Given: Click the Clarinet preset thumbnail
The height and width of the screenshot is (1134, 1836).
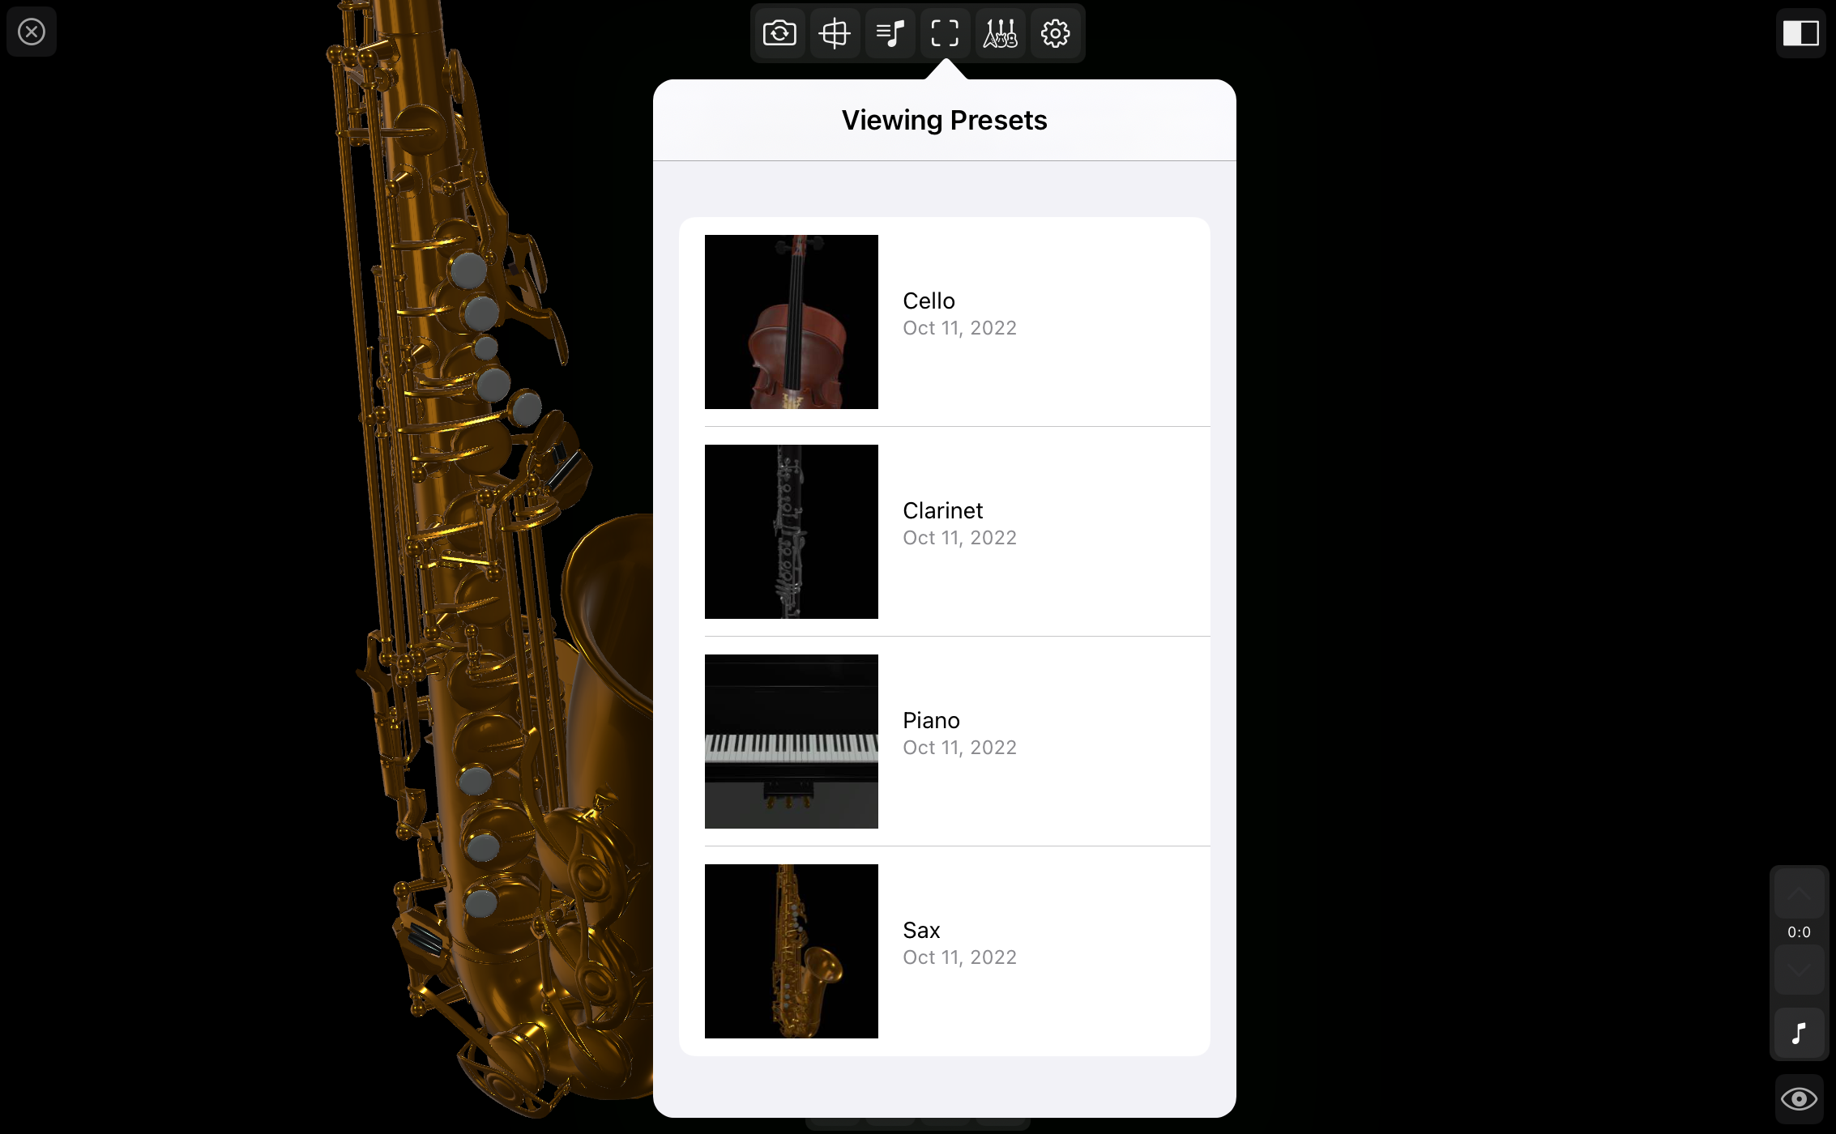Looking at the screenshot, I should tap(792, 531).
